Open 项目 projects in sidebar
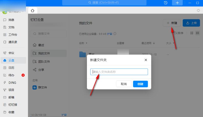The width and height of the screenshot is (203, 117). click(x=11, y=90)
